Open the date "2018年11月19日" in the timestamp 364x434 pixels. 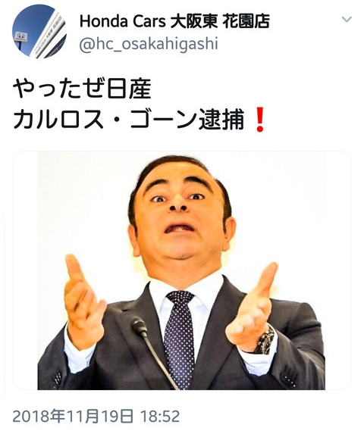click(73, 417)
